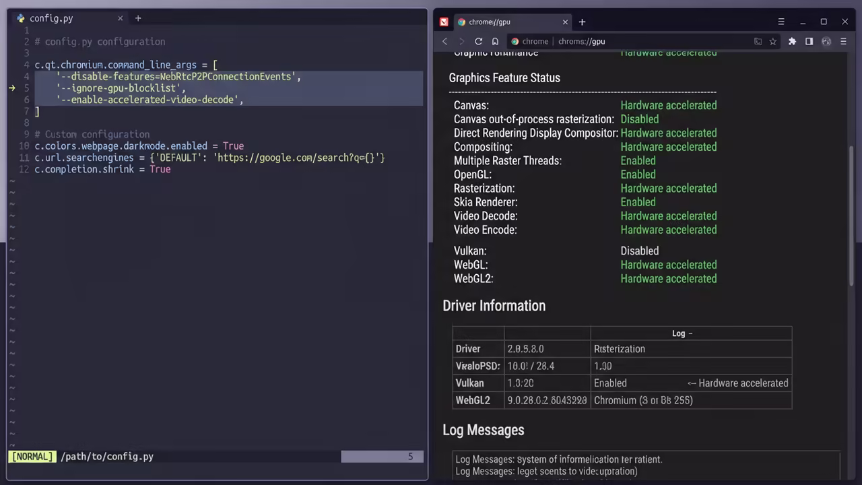Click the Chrome icon in address bar
This screenshot has width=862, height=485.
[x=515, y=41]
